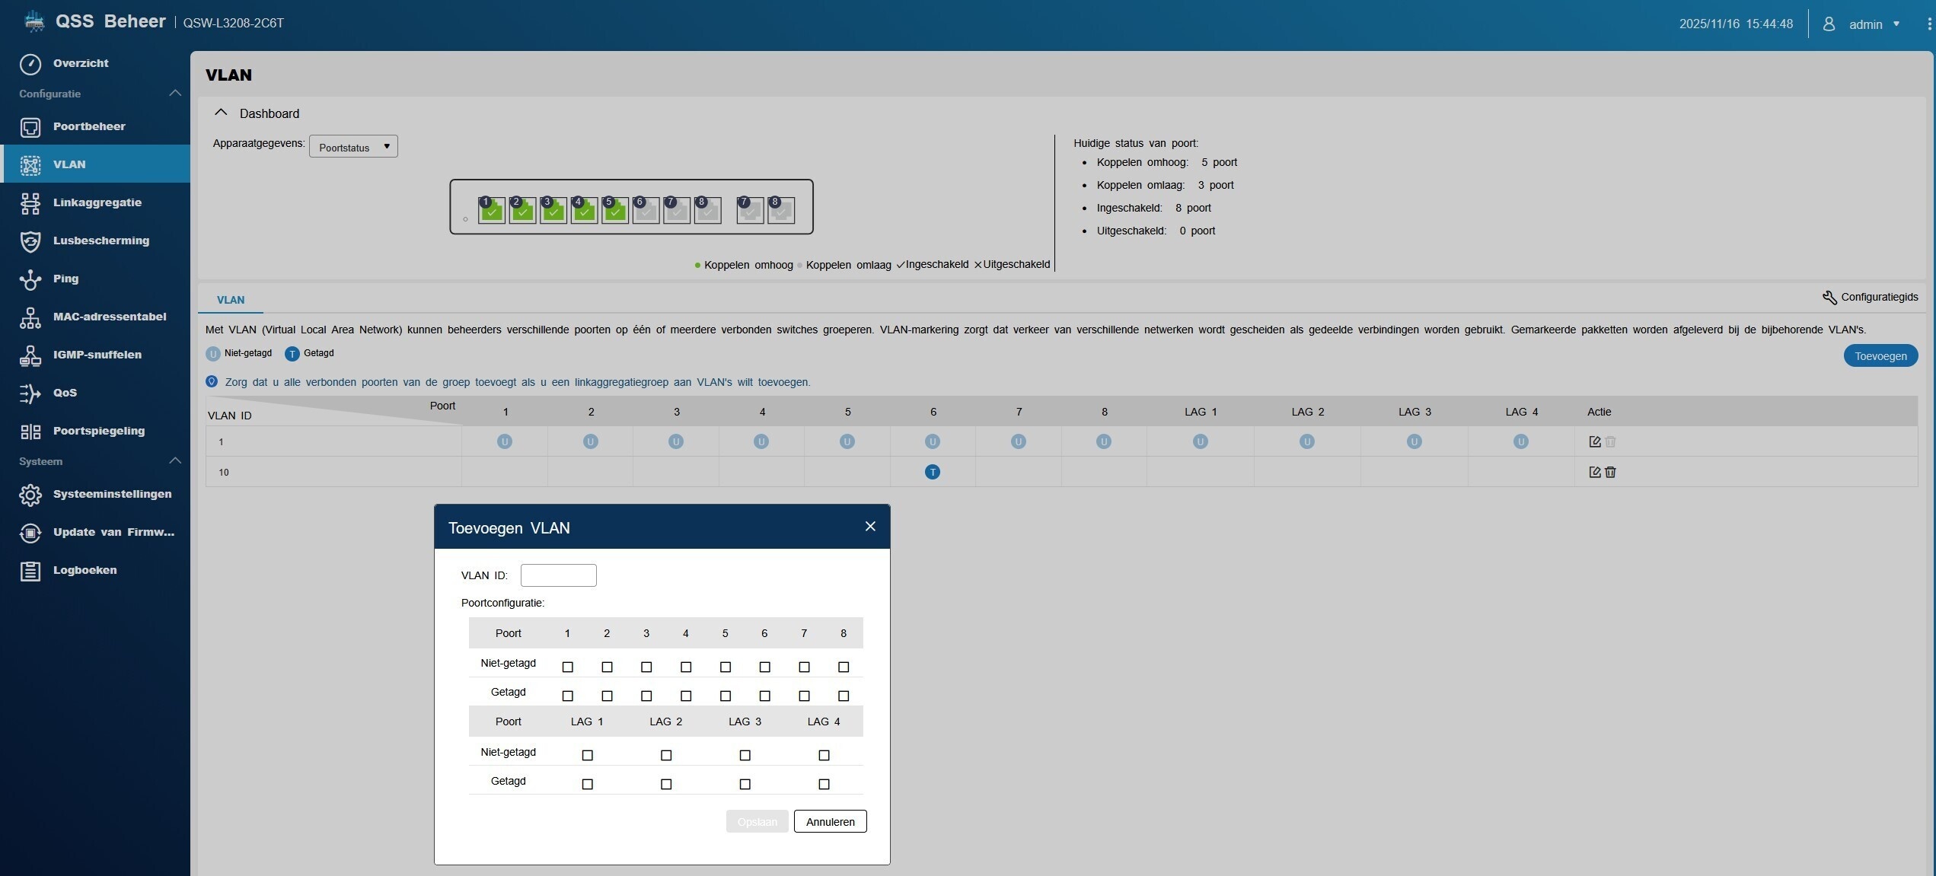Select the VLAN tab
Image resolution: width=1936 pixels, height=876 pixels.
click(231, 300)
